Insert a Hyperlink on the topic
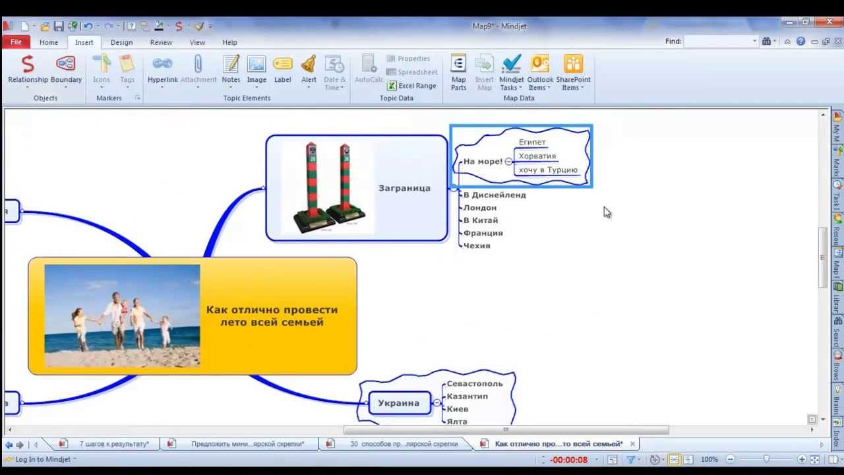Screen dimensions: 844x475 [162, 71]
